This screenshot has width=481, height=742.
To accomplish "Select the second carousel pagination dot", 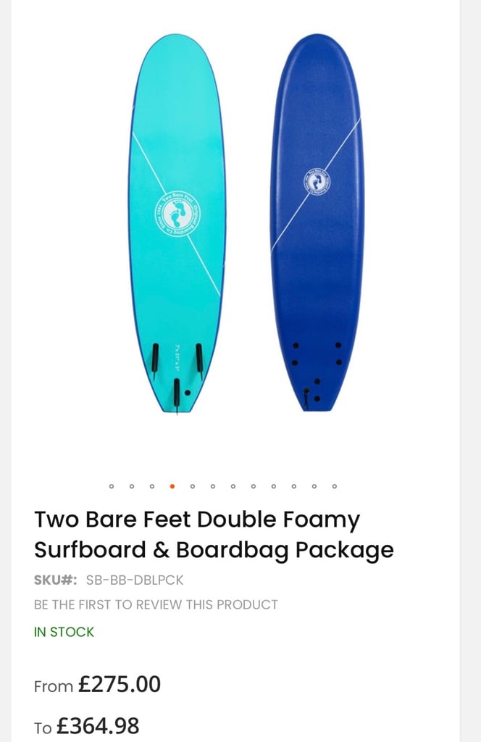I will [x=132, y=486].
